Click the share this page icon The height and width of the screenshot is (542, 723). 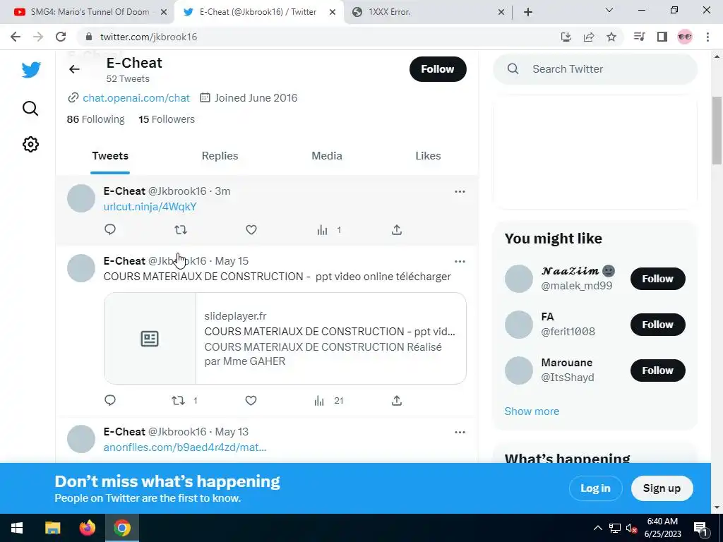click(589, 37)
